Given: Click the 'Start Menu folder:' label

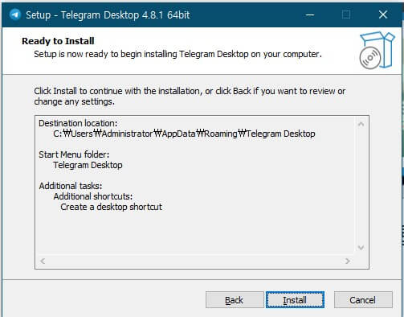Looking at the screenshot, I should coord(74,154).
